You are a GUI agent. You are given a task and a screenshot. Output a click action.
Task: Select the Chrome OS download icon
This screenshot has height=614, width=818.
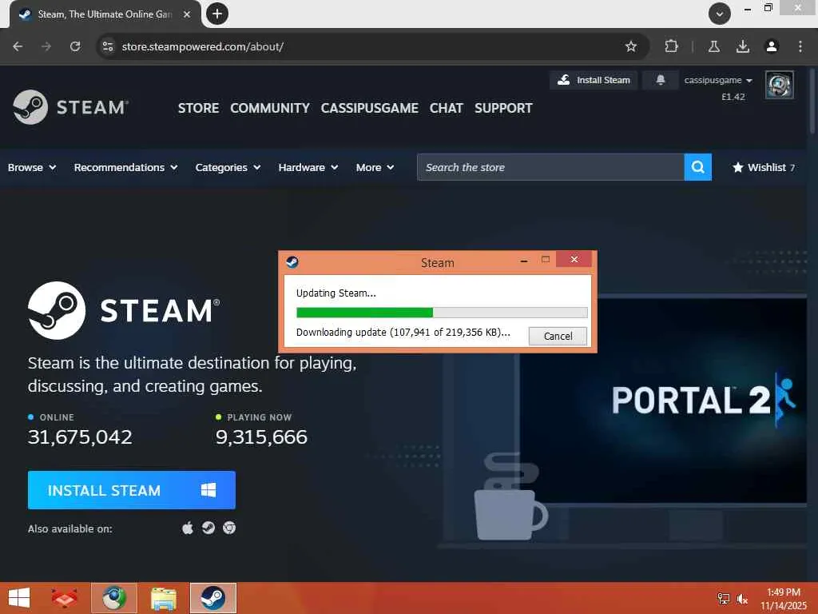point(229,528)
